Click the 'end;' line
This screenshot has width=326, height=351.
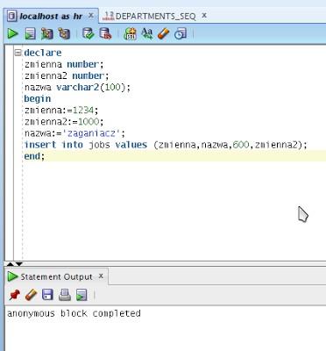click(34, 156)
